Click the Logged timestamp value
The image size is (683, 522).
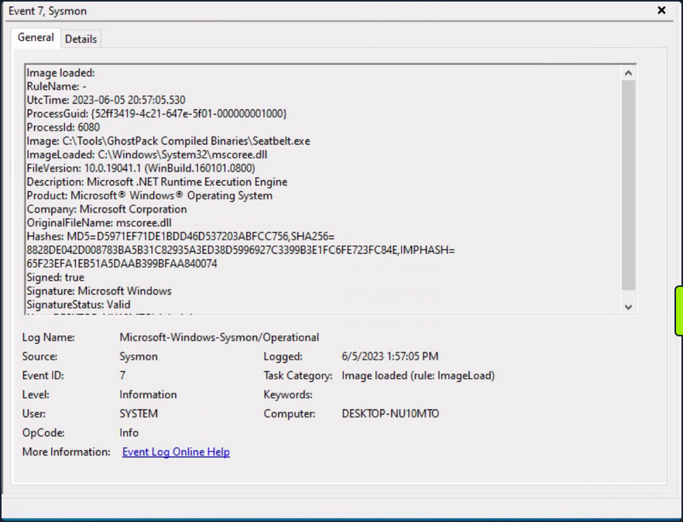pos(390,356)
